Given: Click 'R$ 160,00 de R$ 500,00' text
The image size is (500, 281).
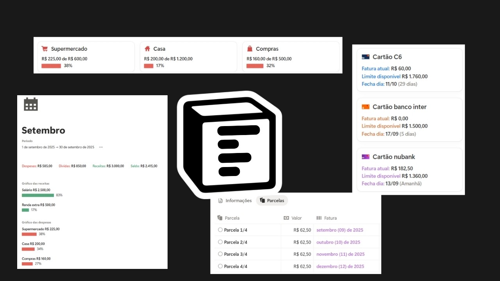Looking at the screenshot, I should coord(269,59).
